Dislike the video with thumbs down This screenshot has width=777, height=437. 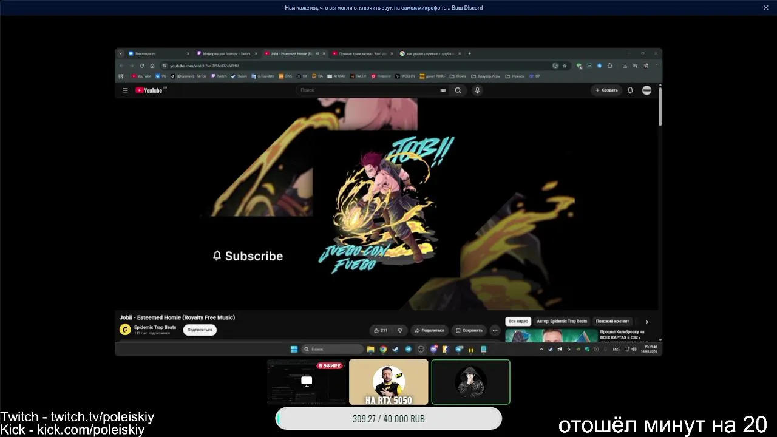pyautogui.click(x=400, y=330)
